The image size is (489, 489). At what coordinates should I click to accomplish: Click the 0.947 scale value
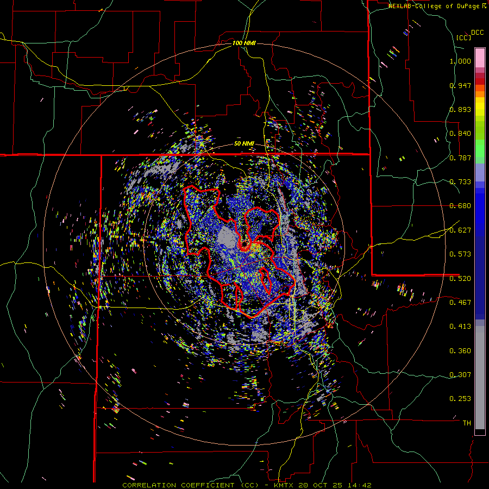coord(460,85)
